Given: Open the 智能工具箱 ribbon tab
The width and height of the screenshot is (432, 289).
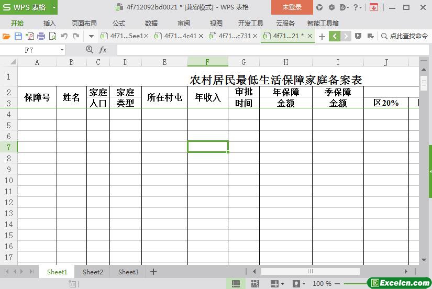Looking at the screenshot, I should [x=323, y=24].
